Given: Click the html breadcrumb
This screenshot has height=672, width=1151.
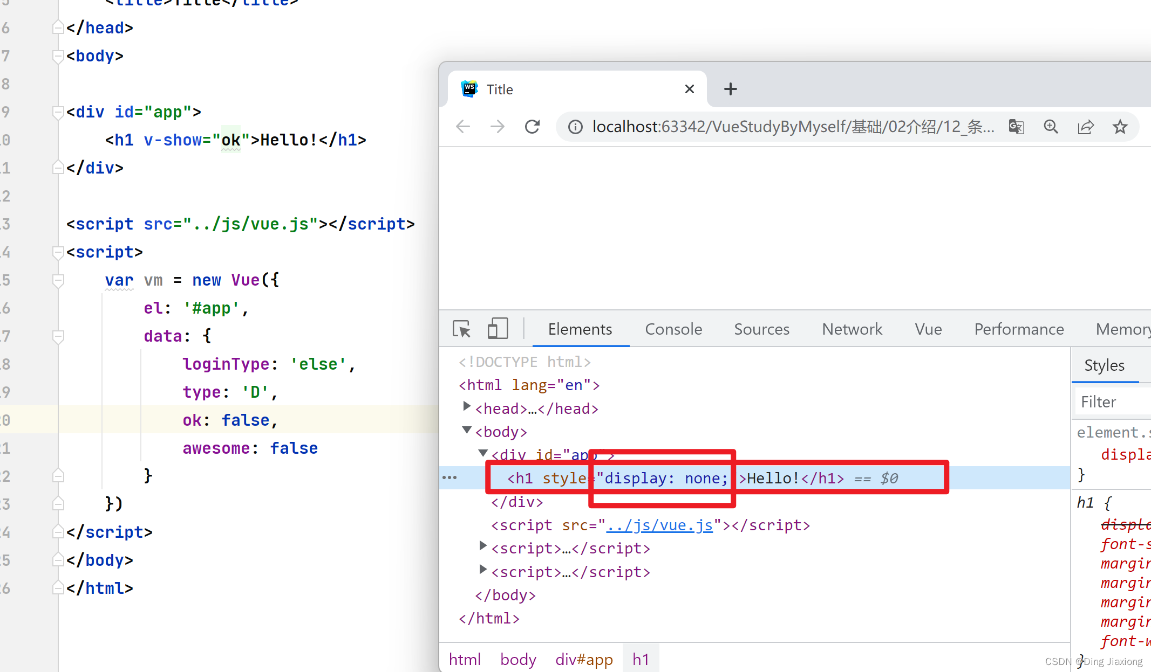Looking at the screenshot, I should [x=465, y=659].
